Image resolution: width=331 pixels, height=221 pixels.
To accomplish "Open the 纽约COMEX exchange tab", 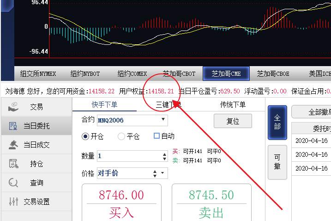I will pyautogui.click(x=132, y=74).
